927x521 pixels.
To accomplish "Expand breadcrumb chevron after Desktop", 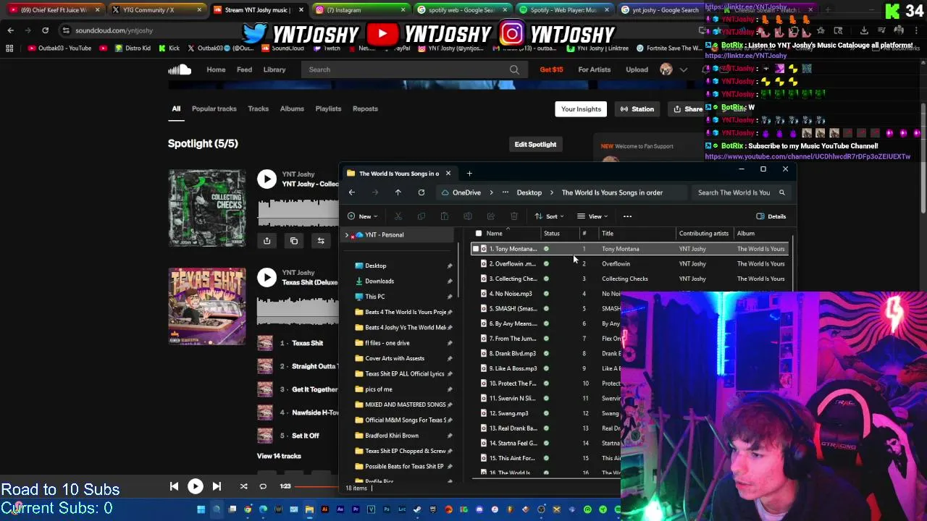I will [551, 192].
